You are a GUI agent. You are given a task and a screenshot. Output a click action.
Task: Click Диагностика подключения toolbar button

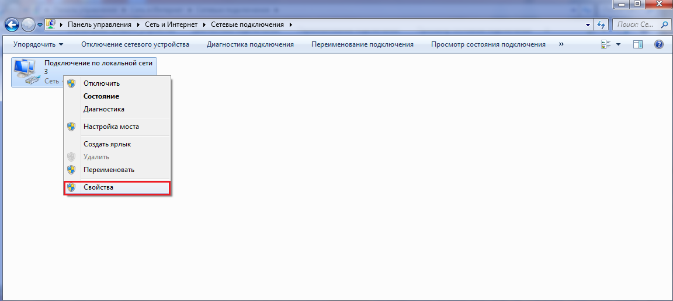tap(250, 44)
